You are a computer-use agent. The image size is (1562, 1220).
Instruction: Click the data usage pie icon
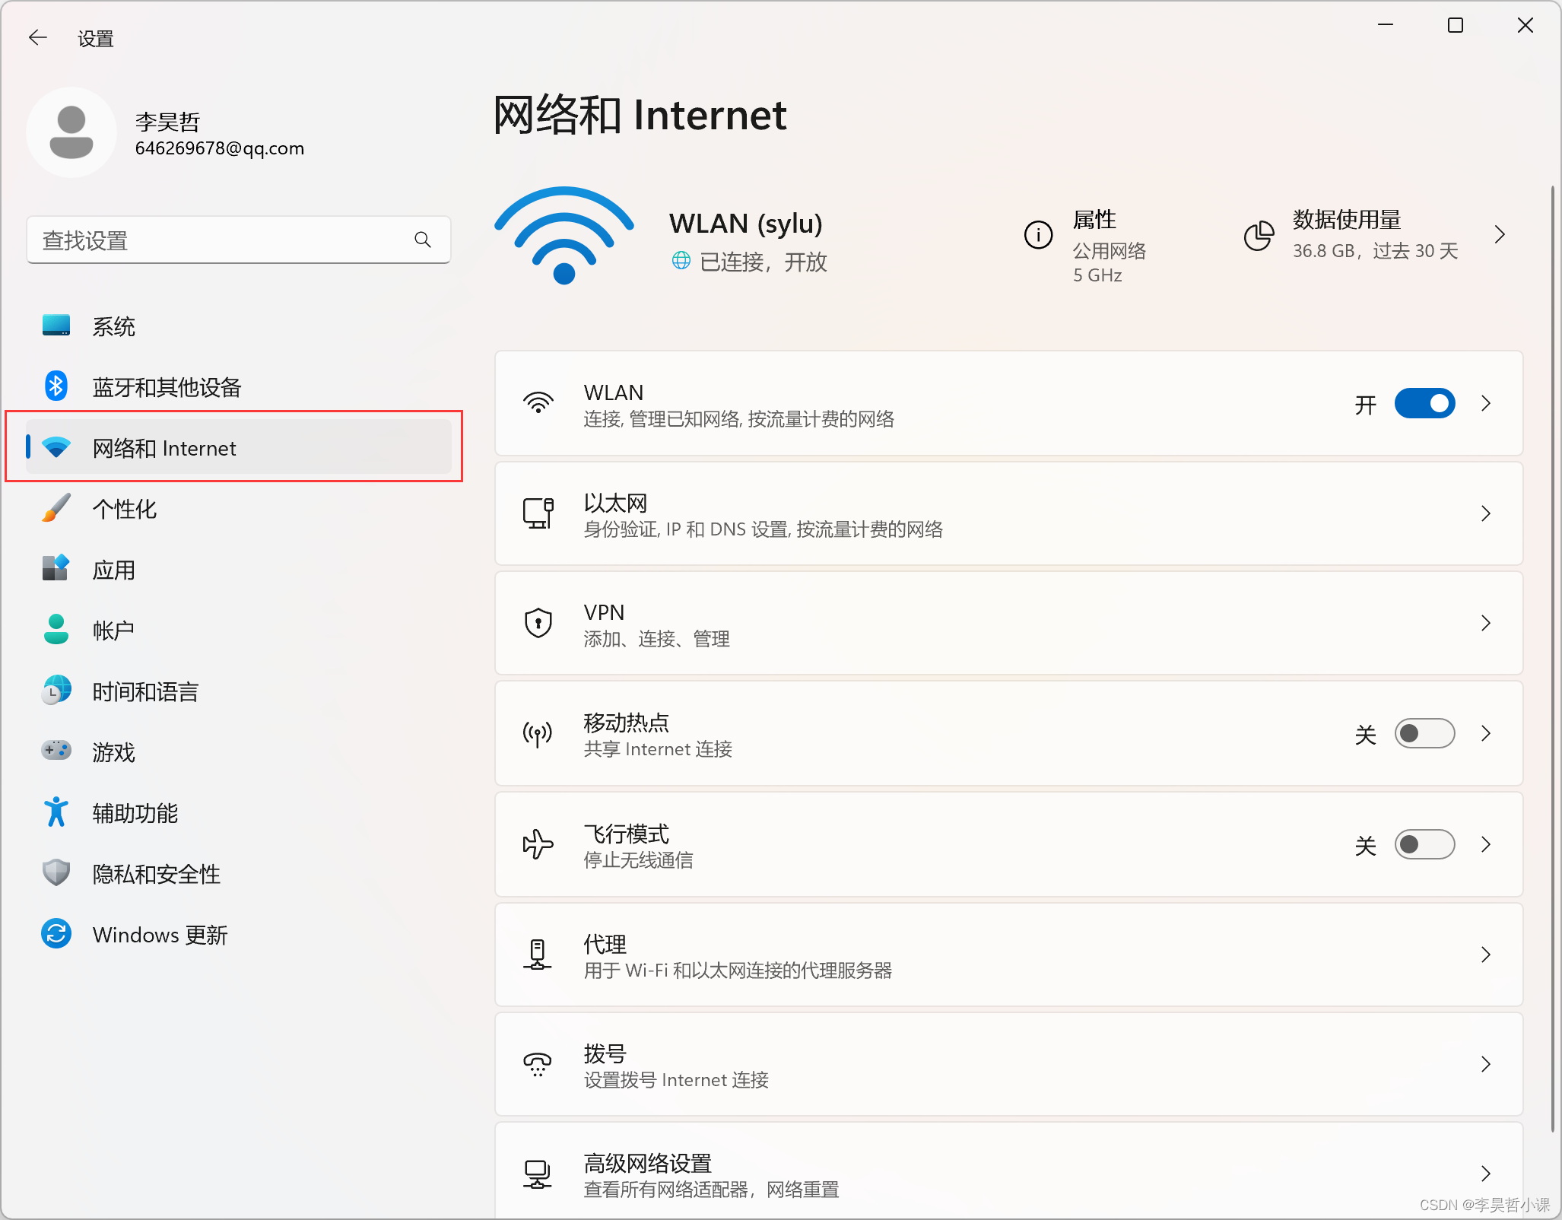[1259, 235]
